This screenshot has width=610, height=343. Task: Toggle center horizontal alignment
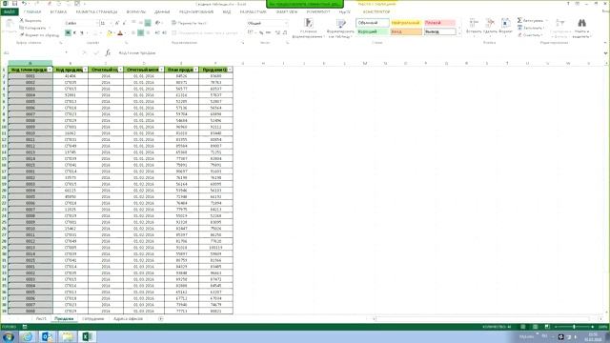tap(141, 33)
